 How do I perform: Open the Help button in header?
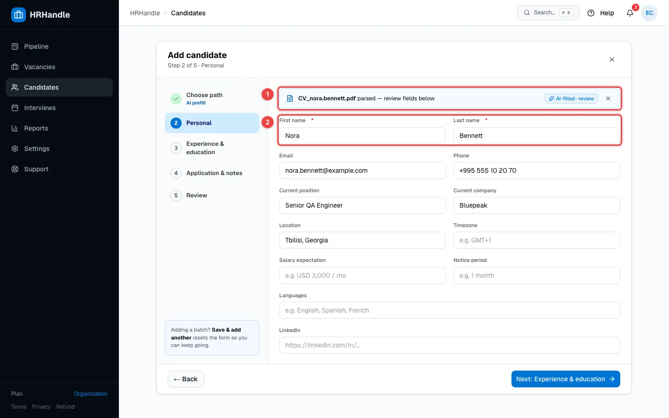click(601, 13)
